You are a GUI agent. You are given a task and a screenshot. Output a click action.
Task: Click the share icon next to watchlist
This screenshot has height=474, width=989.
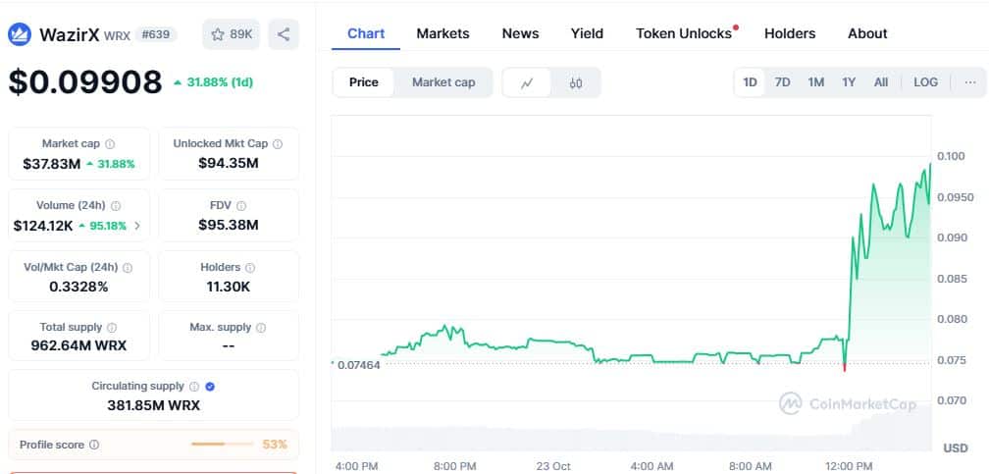283,34
